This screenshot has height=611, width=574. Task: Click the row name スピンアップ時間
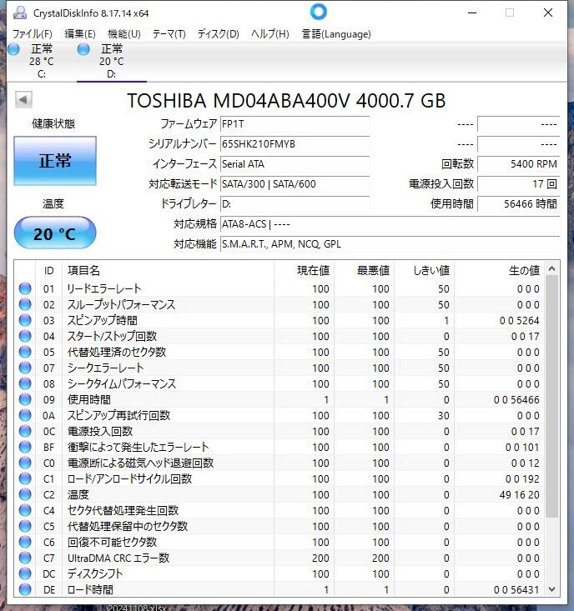pos(103,320)
